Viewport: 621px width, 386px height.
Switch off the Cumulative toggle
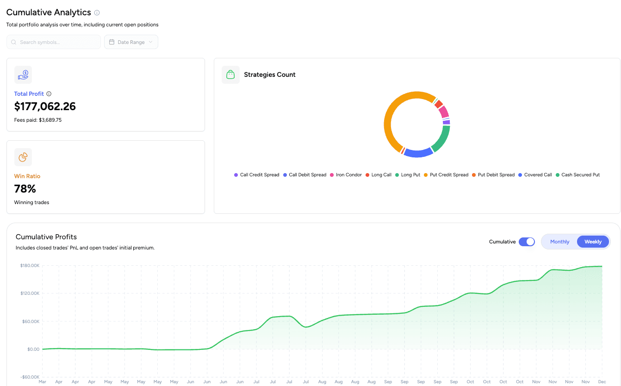coord(527,242)
